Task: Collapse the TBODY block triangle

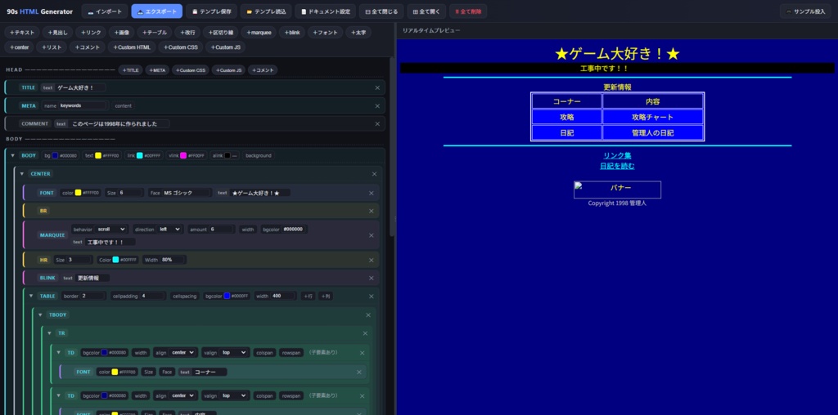Action: [x=40, y=315]
